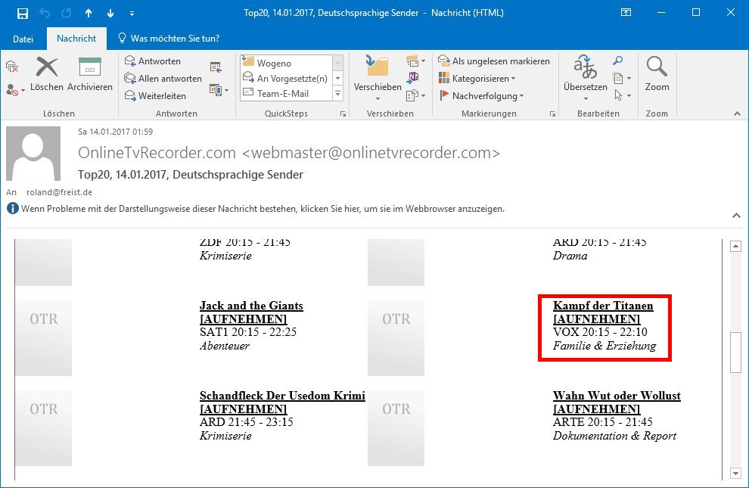Open the QuickSteps dialog launcher
The image size is (749, 488).
343,113
